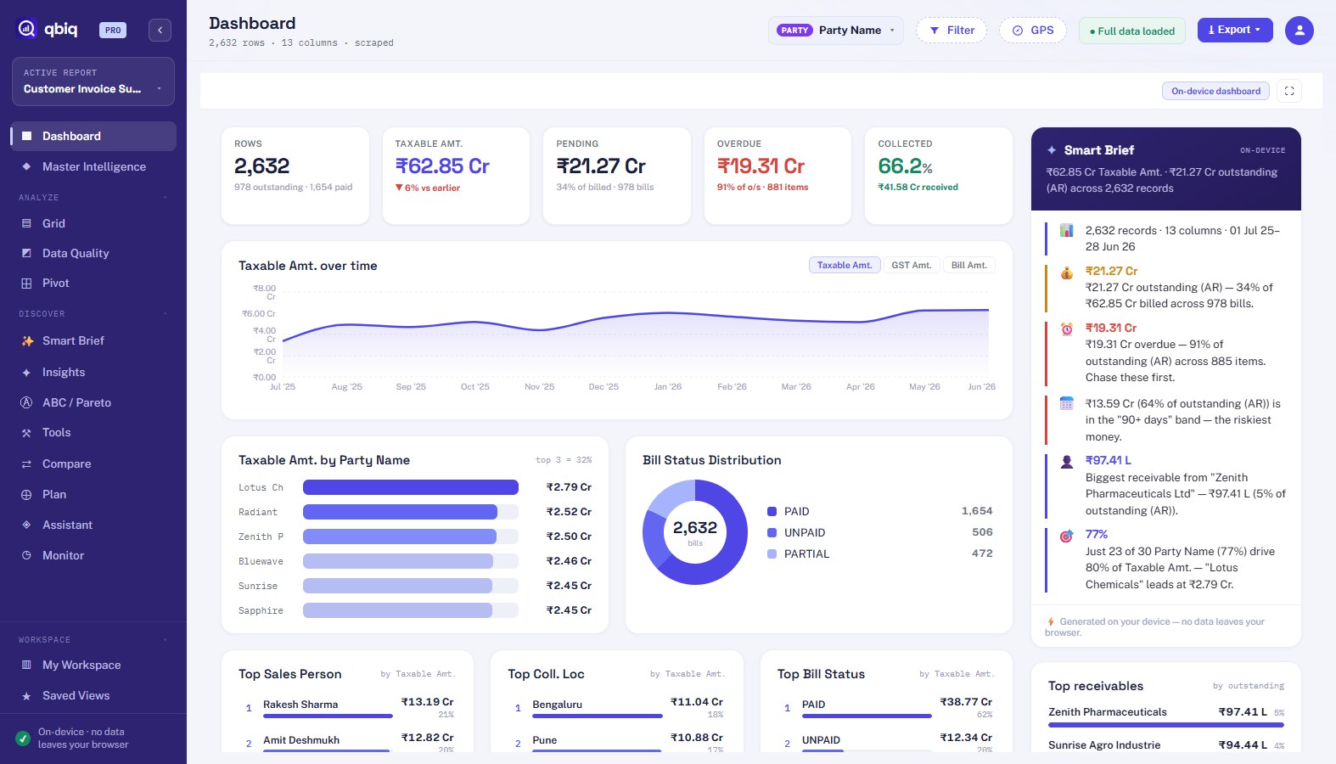Click the Tools wrench icon
The width and height of the screenshot is (1336, 764).
click(x=26, y=433)
